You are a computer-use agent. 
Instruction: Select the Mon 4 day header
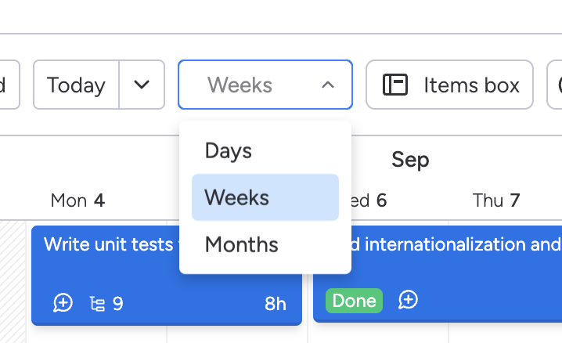coord(77,200)
